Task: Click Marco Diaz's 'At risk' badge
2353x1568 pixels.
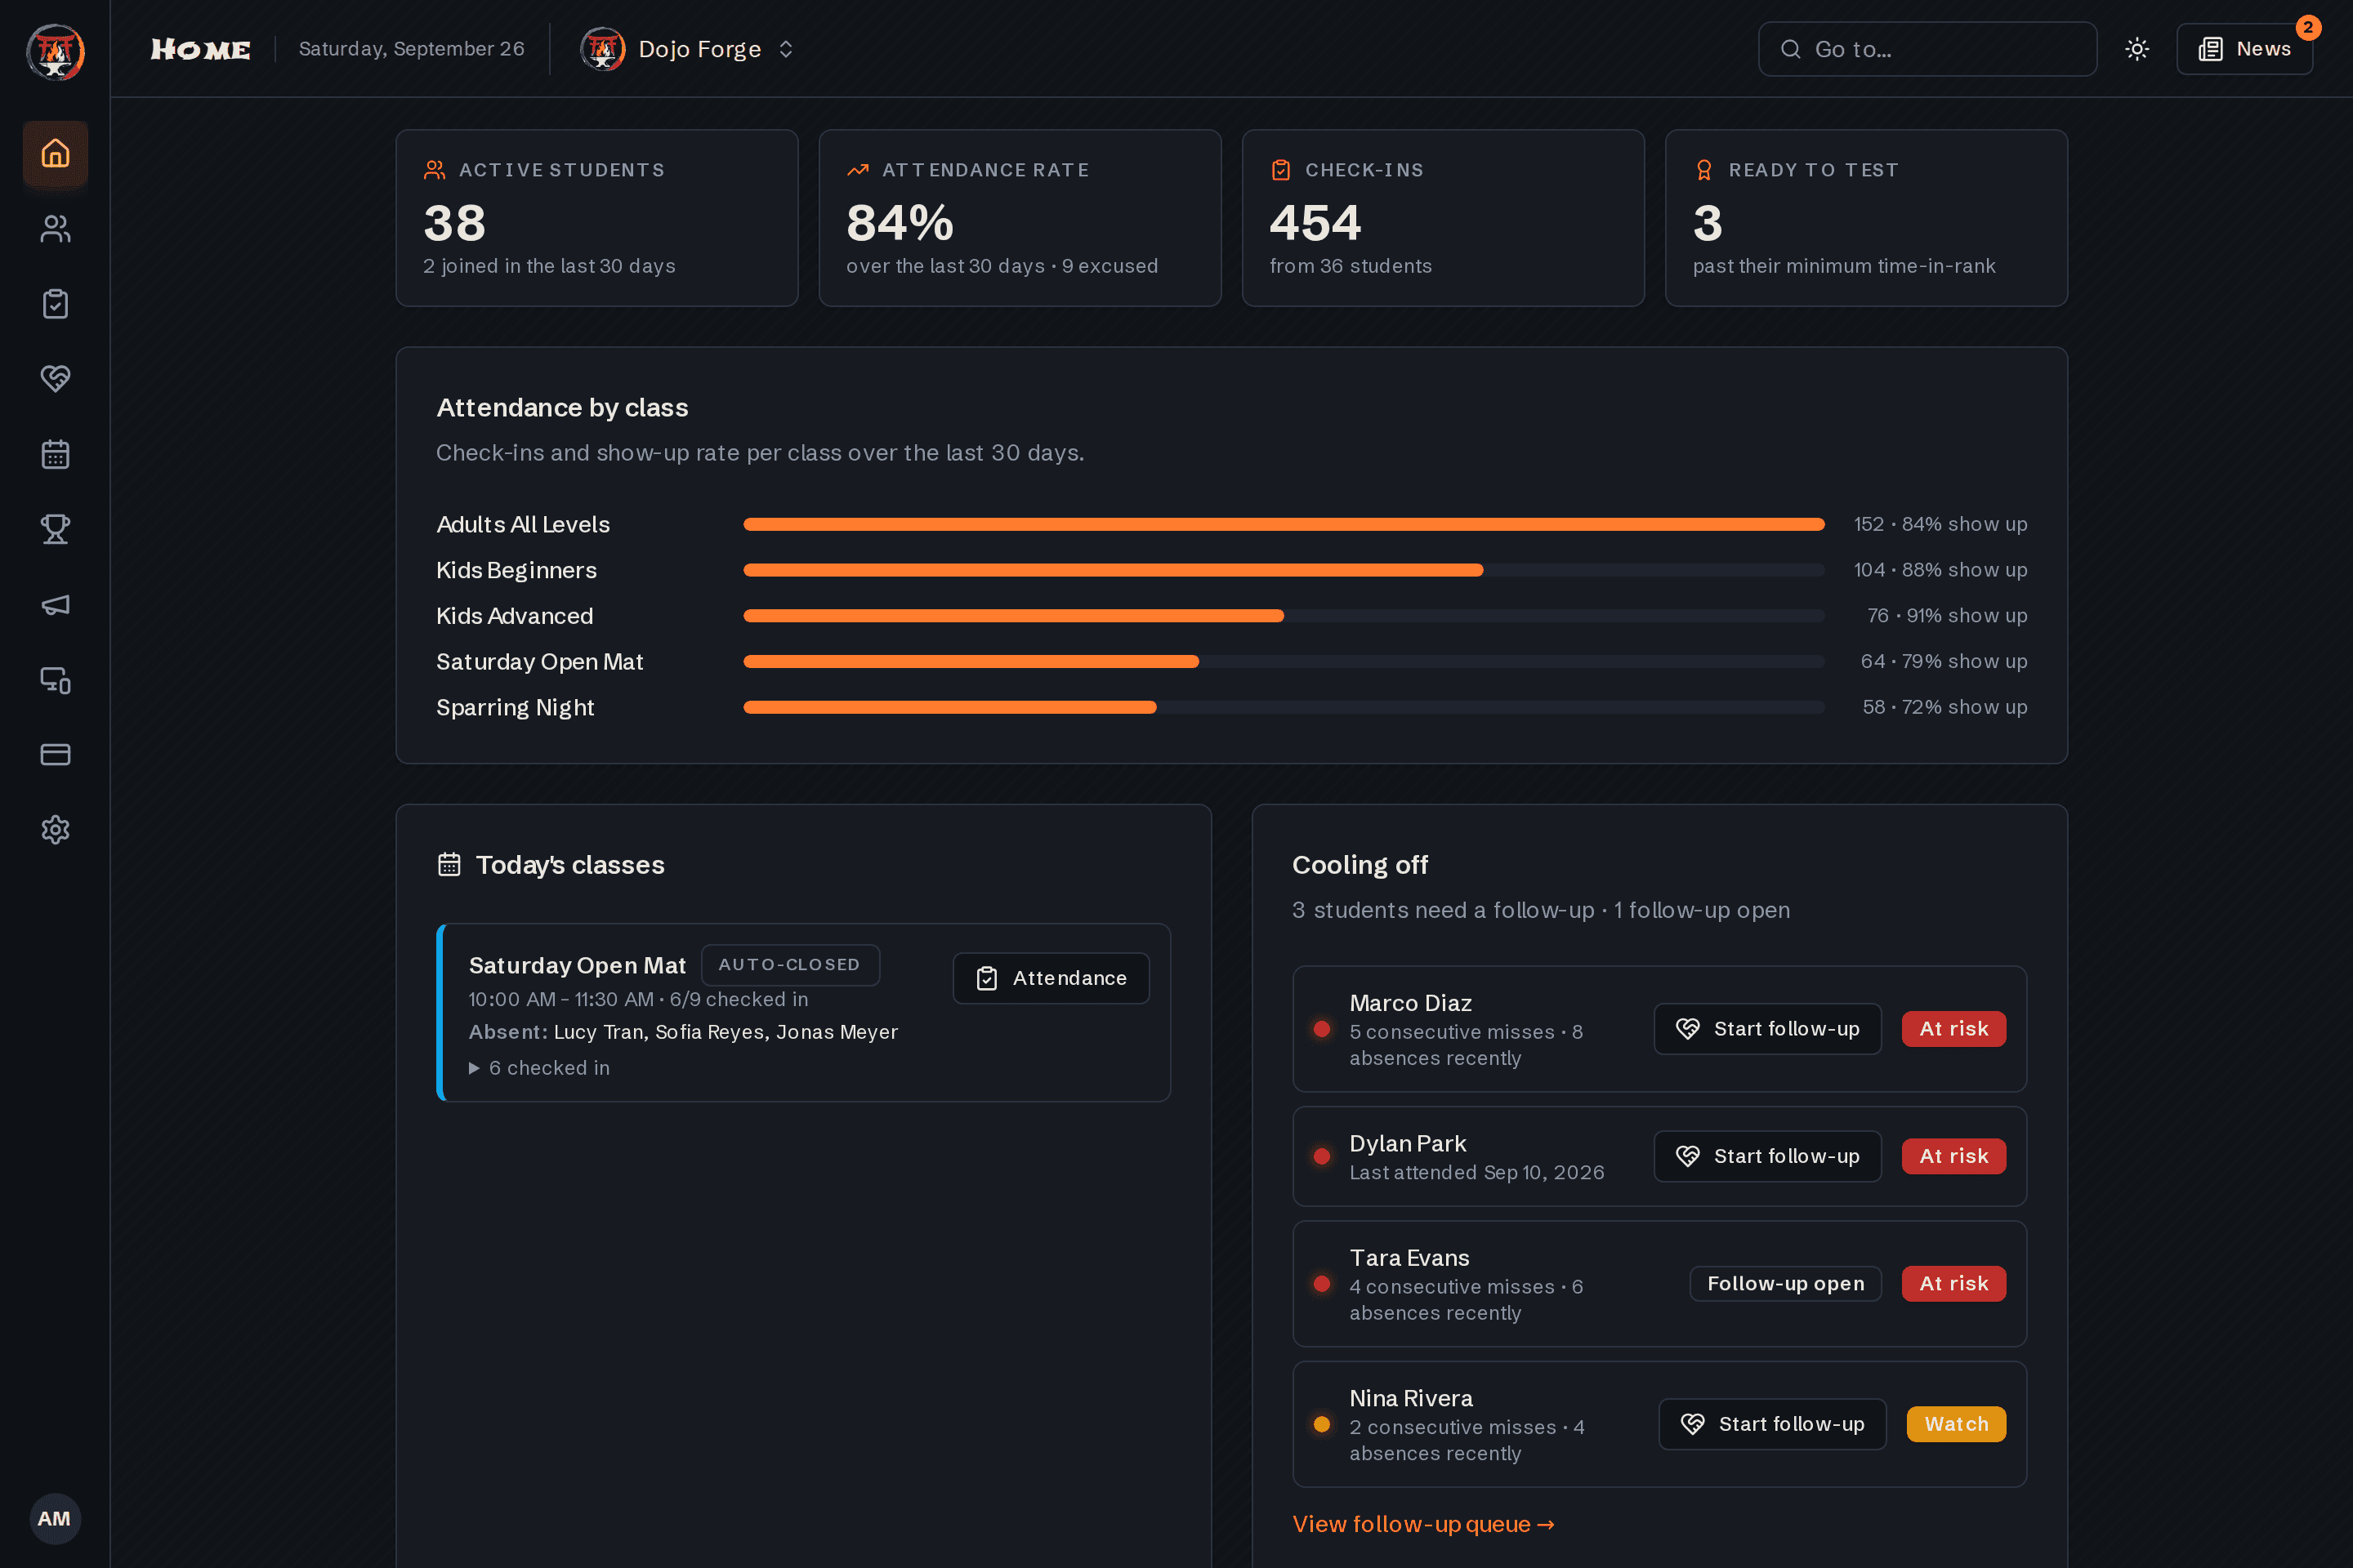Action: pos(1953,1029)
